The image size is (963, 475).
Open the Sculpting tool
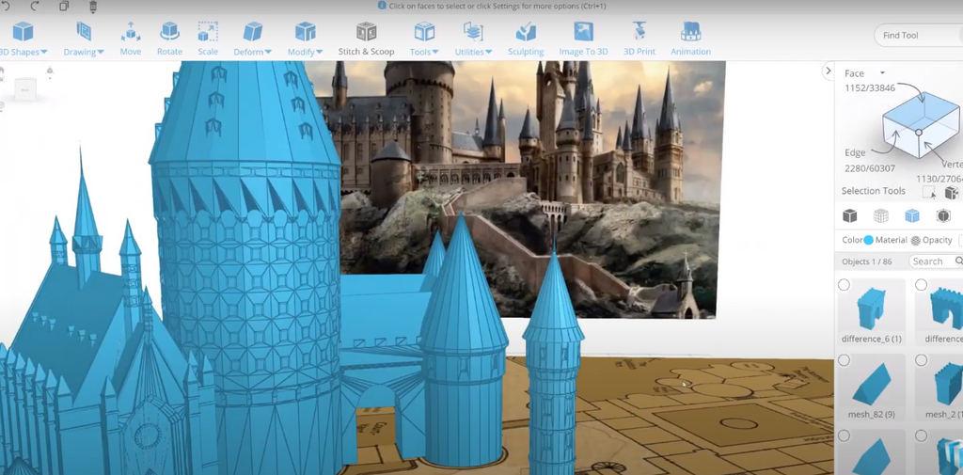pos(526,40)
